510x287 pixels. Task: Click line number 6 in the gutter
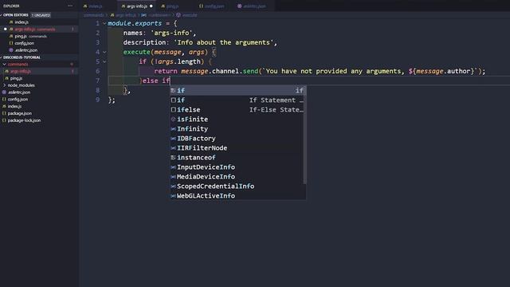pyautogui.click(x=98, y=71)
